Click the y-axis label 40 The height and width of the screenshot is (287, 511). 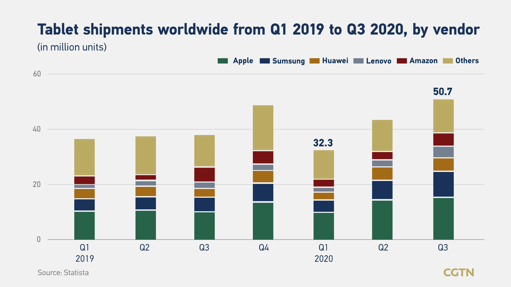coord(37,129)
